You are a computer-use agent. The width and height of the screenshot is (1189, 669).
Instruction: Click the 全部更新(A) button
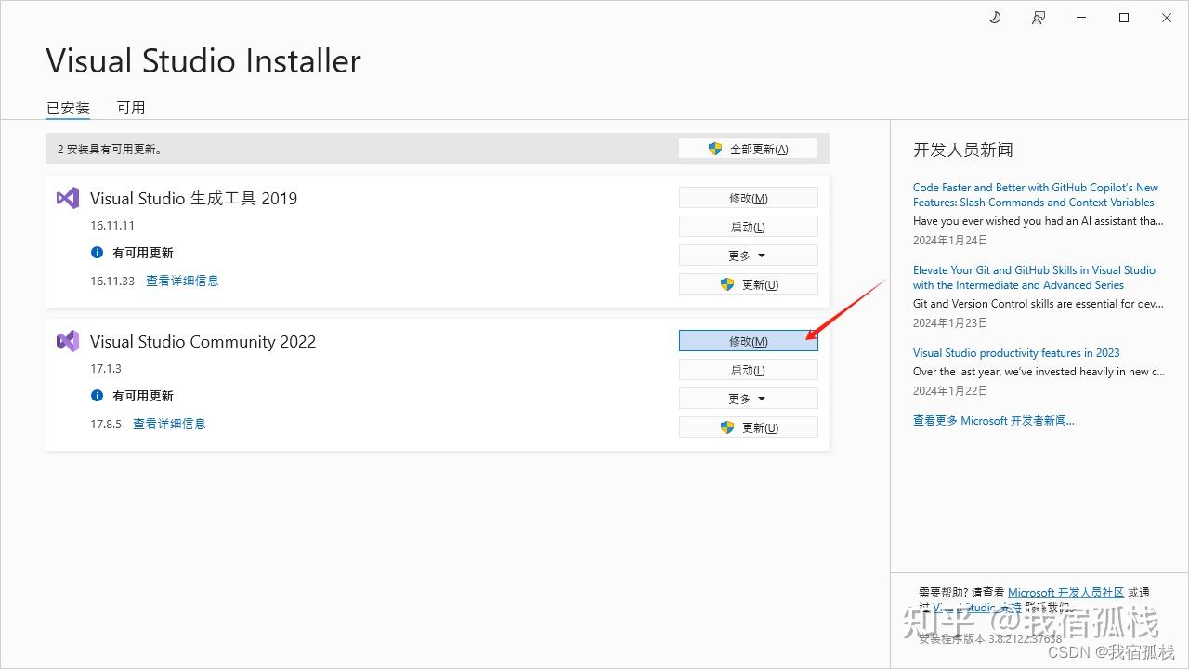[748, 148]
